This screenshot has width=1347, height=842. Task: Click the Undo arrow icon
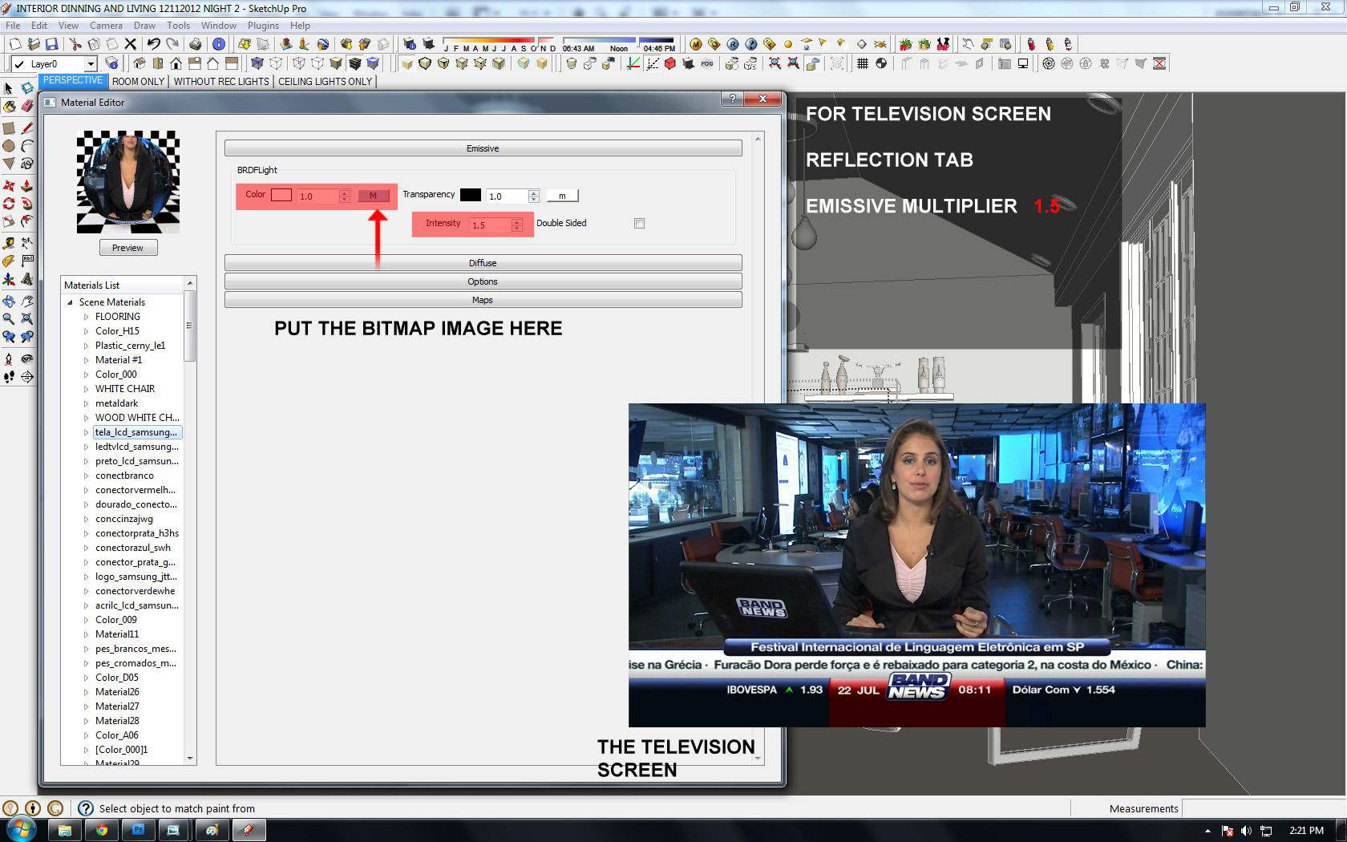tap(153, 44)
